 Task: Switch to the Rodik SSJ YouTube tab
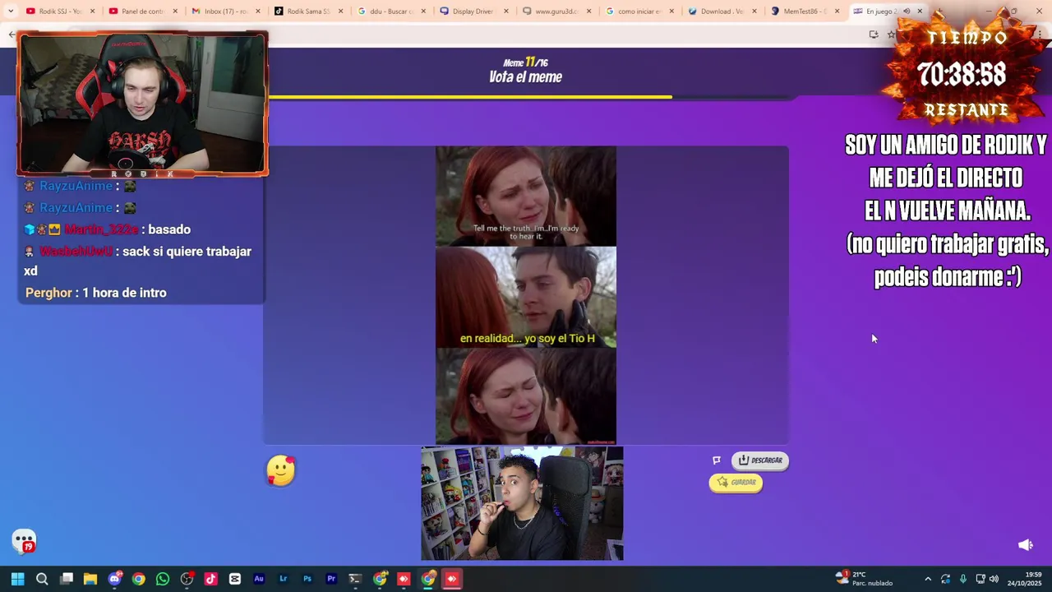(59, 12)
